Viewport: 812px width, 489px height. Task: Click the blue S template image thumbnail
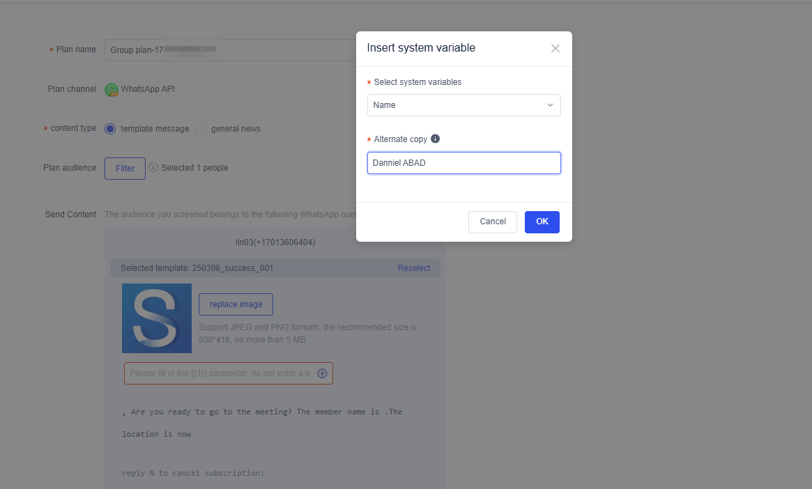[157, 318]
